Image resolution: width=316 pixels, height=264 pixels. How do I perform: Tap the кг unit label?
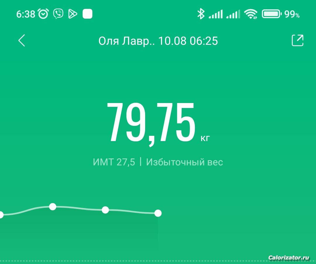[x=205, y=138]
